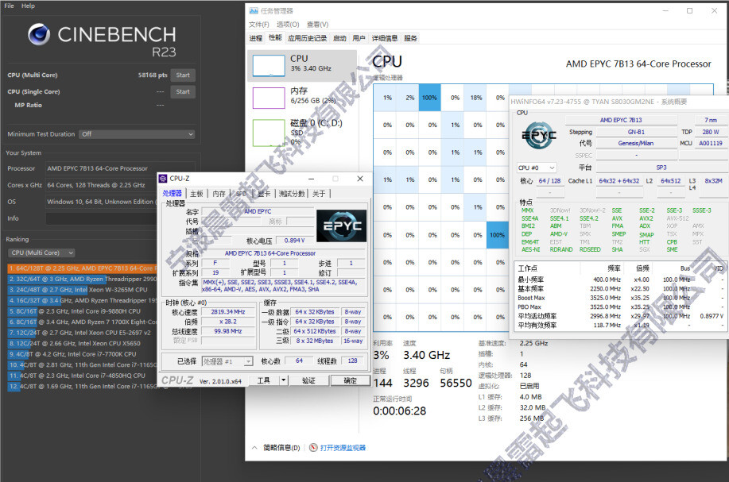This screenshot has height=482, width=729.
Task: Open the Ranking CPU (Multi Core) dropdown
Action: tap(42, 253)
